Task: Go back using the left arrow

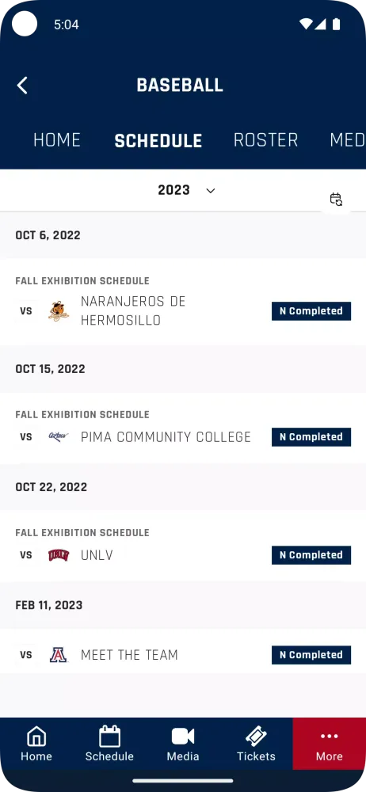Action: (x=22, y=86)
